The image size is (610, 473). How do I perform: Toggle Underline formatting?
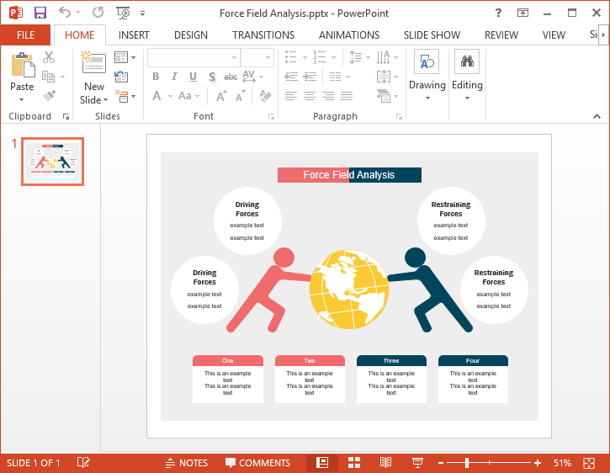click(193, 77)
